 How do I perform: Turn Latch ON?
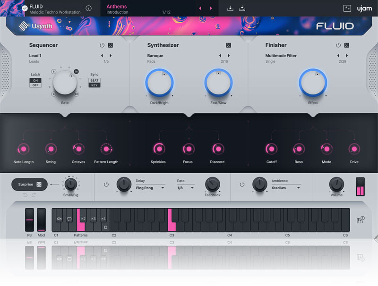pyautogui.click(x=35, y=80)
